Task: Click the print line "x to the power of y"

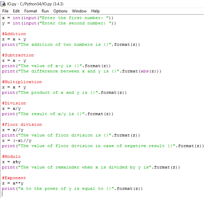Action: pyautogui.click(x=72, y=189)
